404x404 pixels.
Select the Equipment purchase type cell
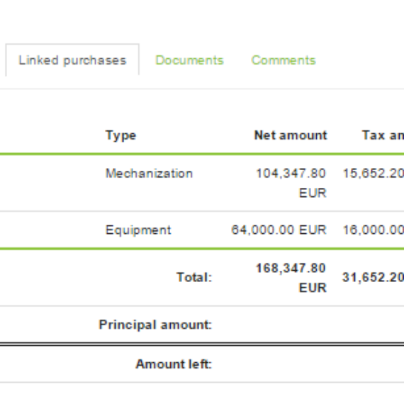pyautogui.click(x=138, y=230)
